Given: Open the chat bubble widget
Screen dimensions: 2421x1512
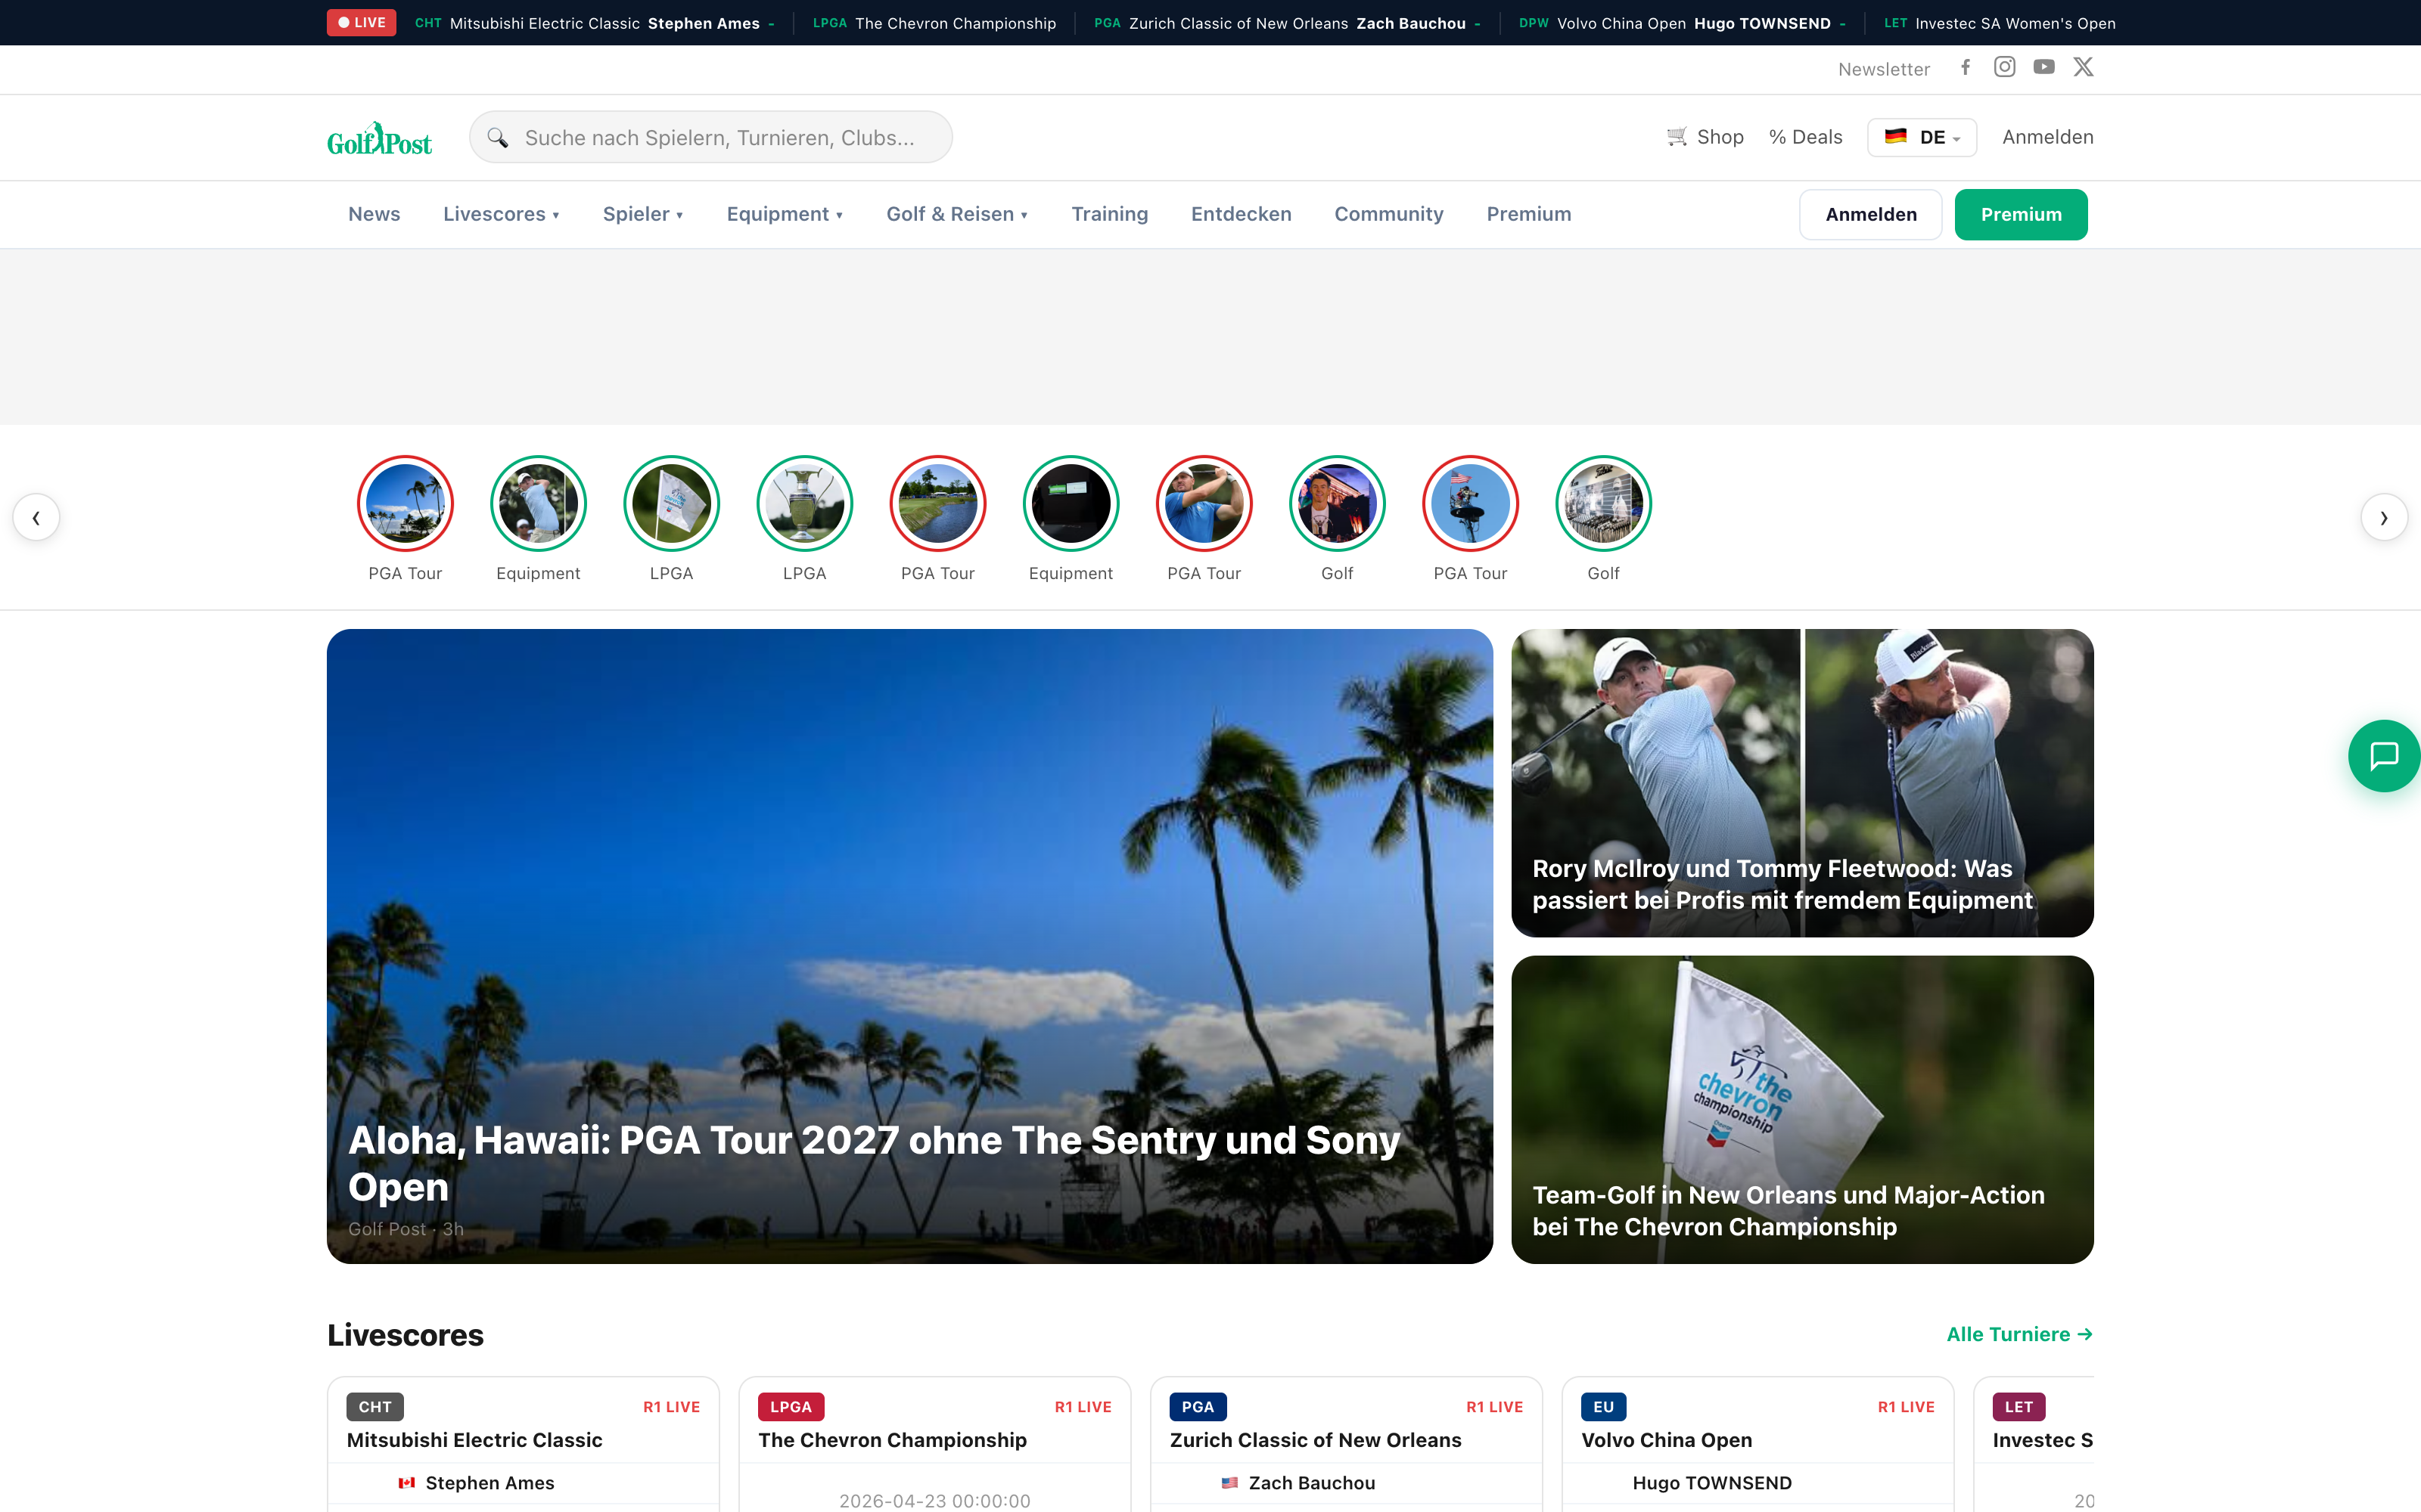Looking at the screenshot, I should pyautogui.click(x=2384, y=756).
